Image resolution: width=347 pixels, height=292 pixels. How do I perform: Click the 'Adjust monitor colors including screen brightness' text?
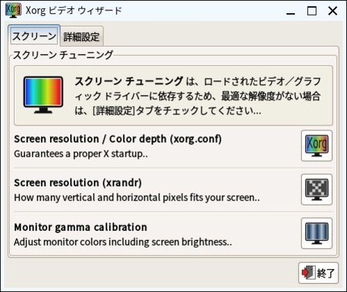(x=123, y=242)
